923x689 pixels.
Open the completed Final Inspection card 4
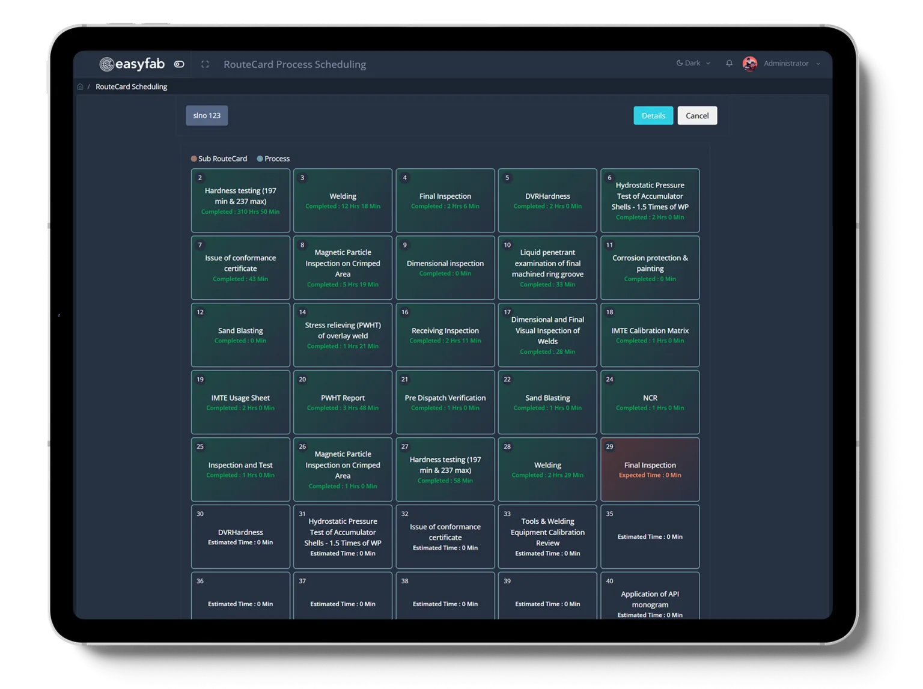(445, 201)
